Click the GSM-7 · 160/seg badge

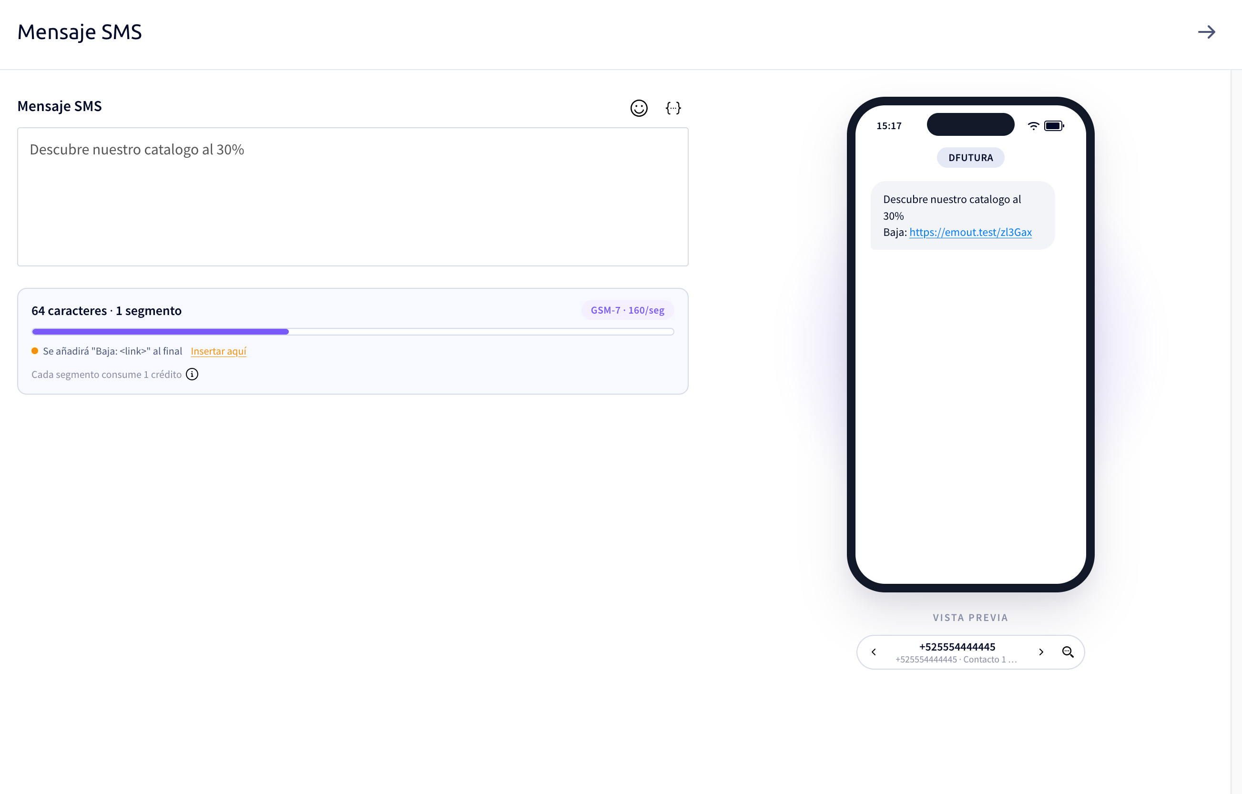pos(627,310)
